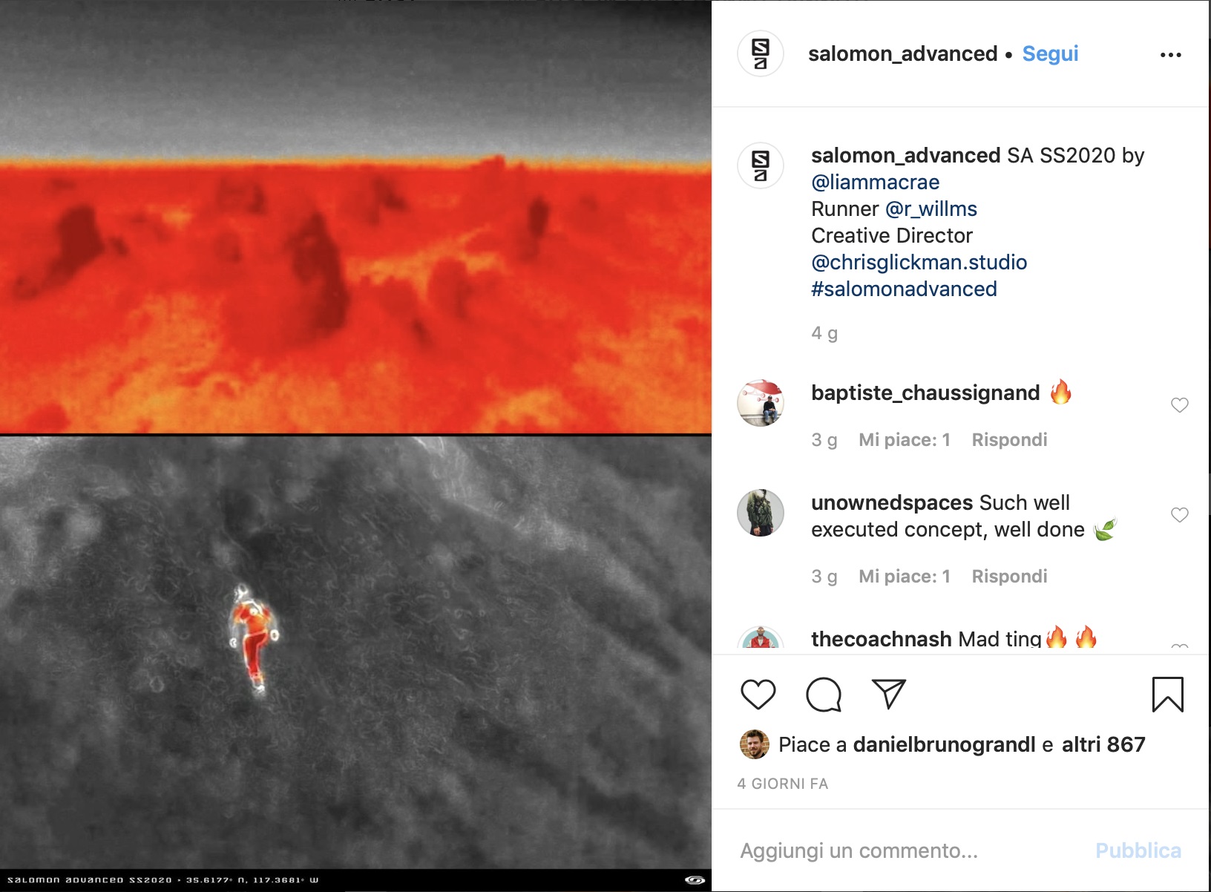Share the post via paper plane icon

pyautogui.click(x=889, y=693)
